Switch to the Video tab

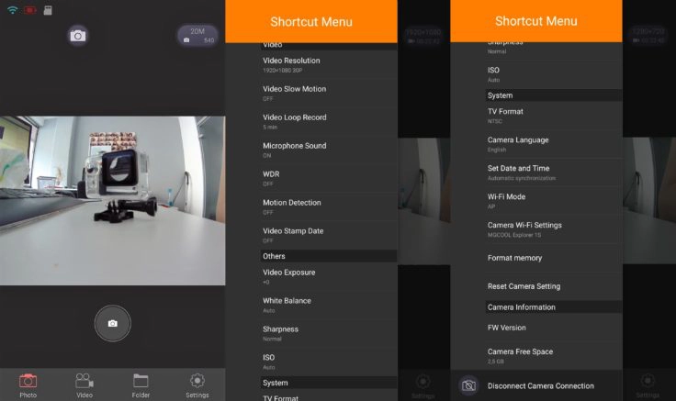[84, 385]
